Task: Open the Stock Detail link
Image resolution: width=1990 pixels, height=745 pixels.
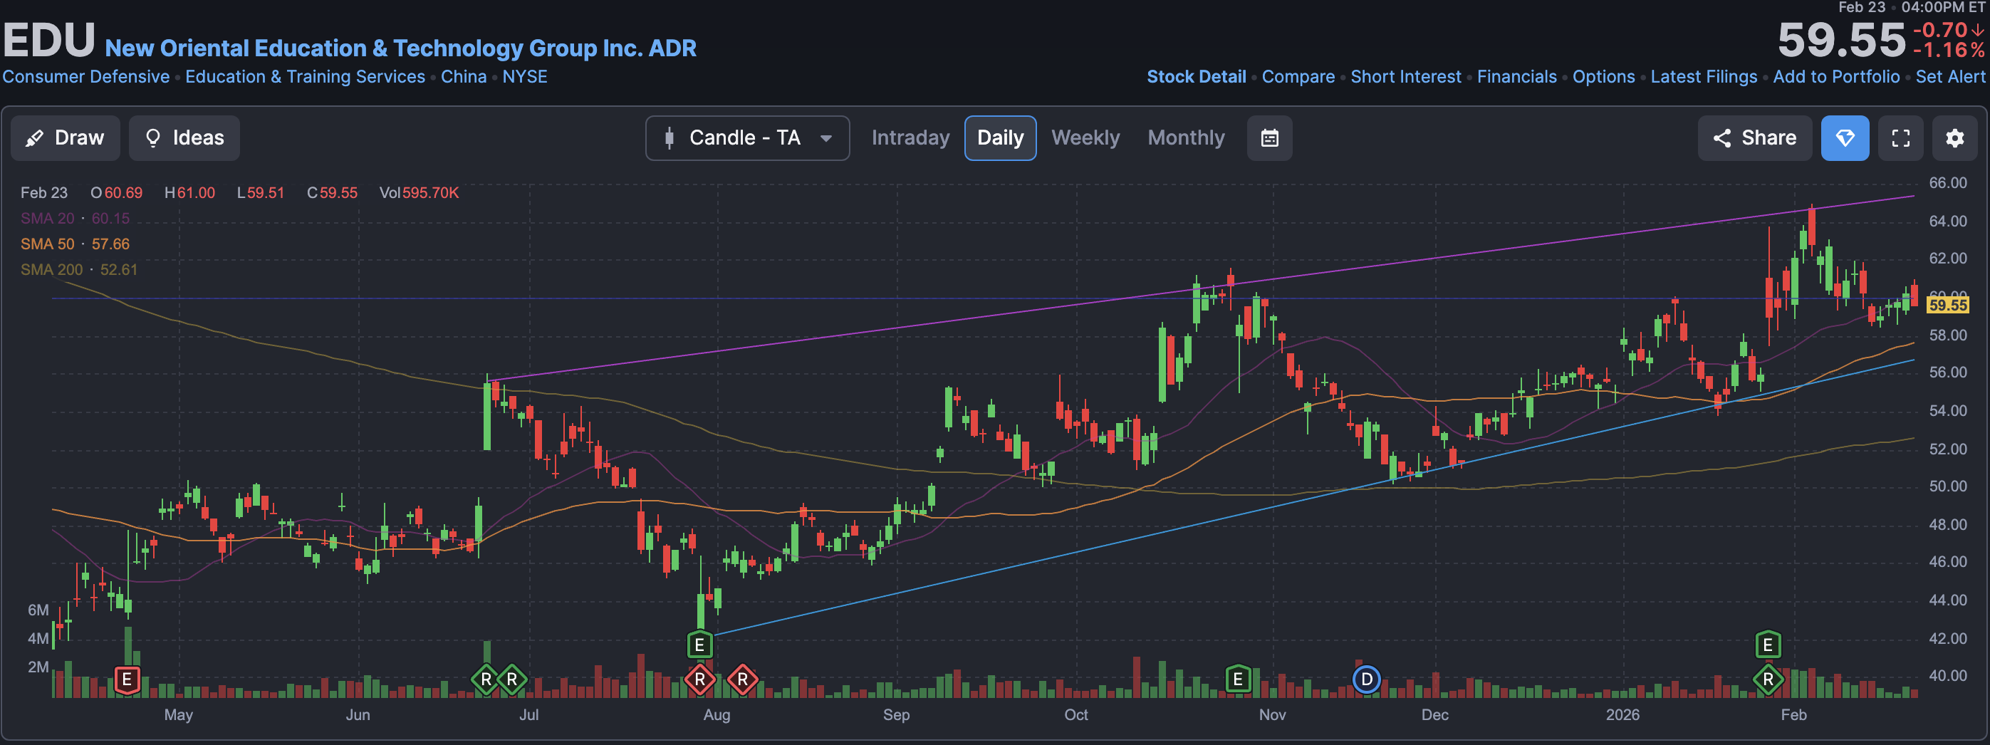Action: [x=1196, y=76]
